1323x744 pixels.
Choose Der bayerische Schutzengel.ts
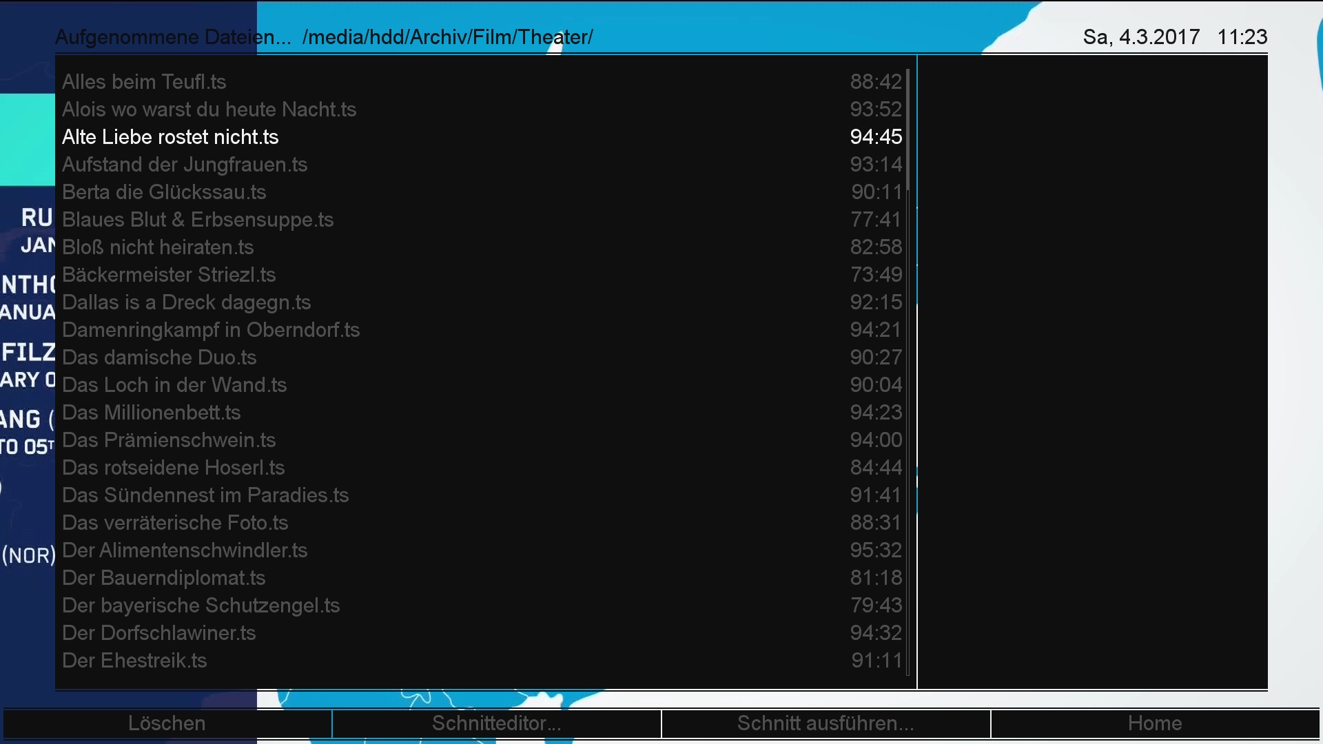coord(201,606)
